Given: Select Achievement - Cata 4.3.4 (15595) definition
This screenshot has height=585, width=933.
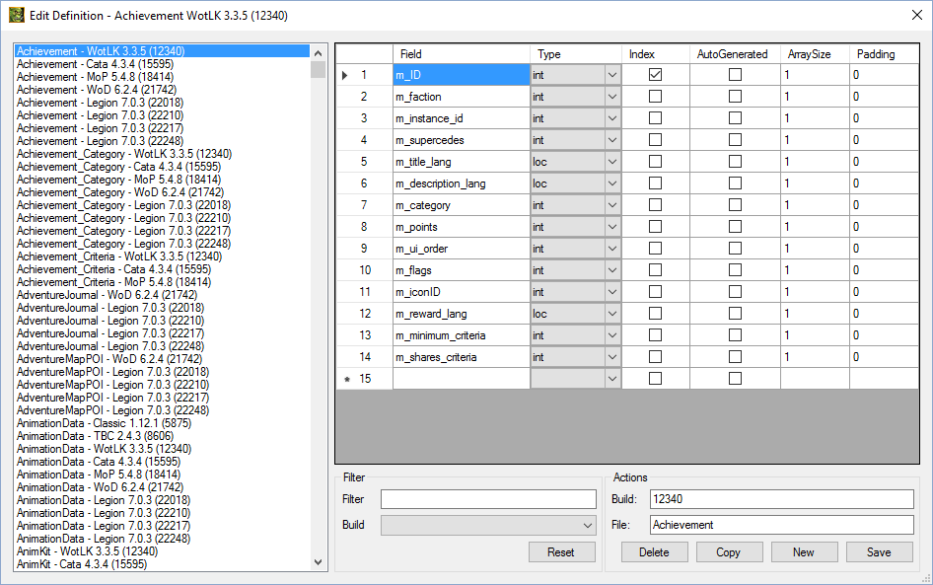Looking at the screenshot, I should pyautogui.click(x=118, y=63).
